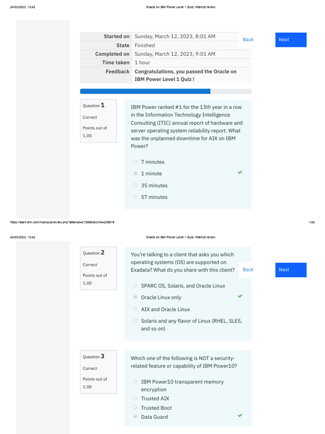Click the green checkmark next to "1 minute"

[x=240, y=172]
